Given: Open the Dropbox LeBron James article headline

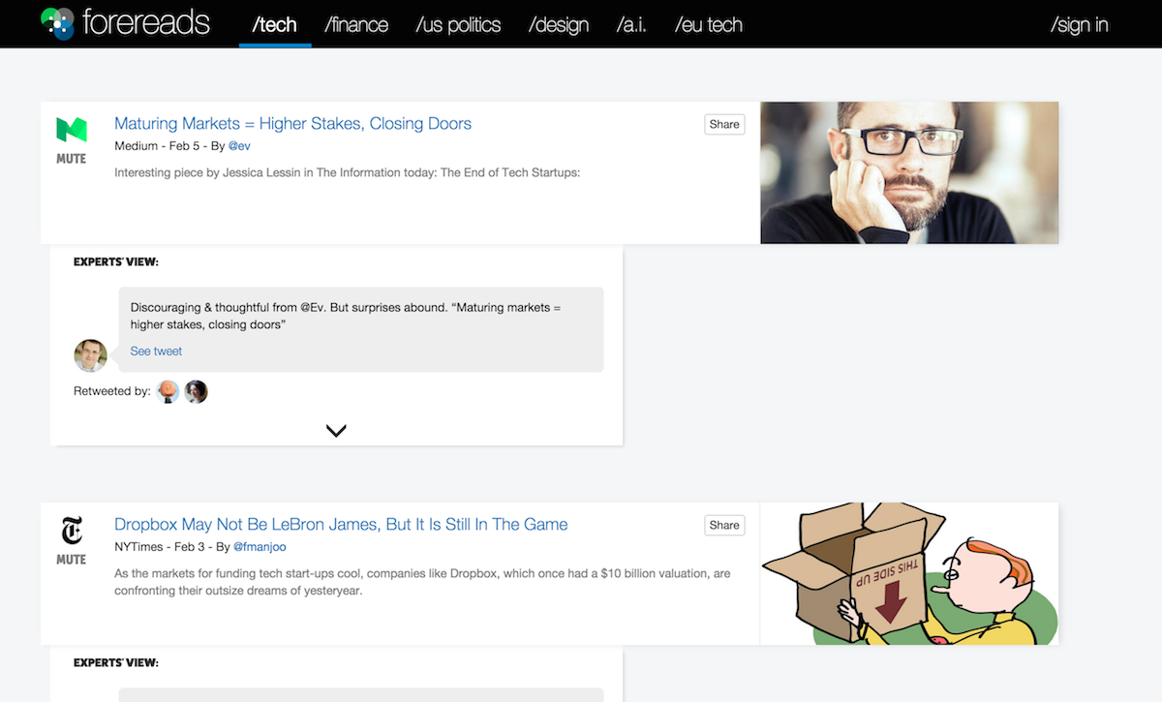Looking at the screenshot, I should coord(341,525).
